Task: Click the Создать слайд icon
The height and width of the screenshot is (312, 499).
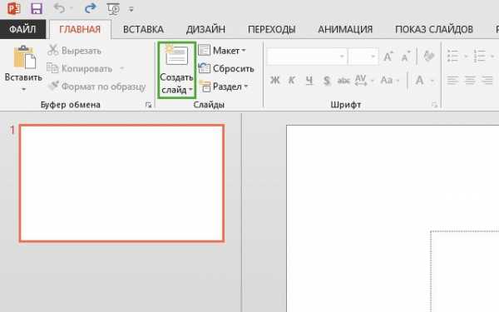Action: (176, 56)
